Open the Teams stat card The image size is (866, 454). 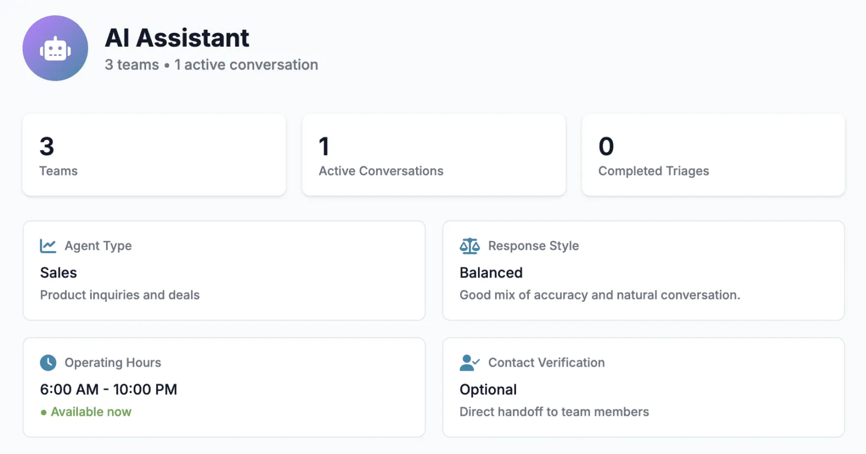pyautogui.click(x=154, y=155)
